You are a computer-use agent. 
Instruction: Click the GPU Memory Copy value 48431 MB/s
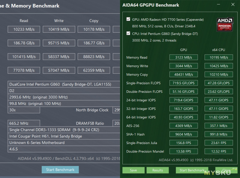click(x=184, y=74)
